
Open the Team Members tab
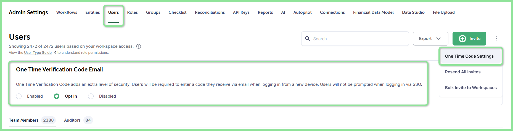tap(32, 120)
